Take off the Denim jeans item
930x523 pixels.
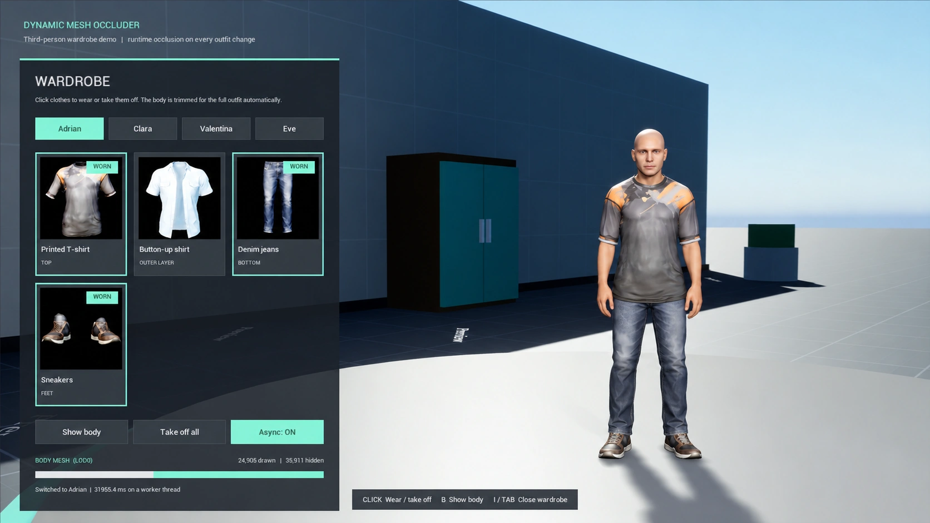pyautogui.click(x=278, y=214)
